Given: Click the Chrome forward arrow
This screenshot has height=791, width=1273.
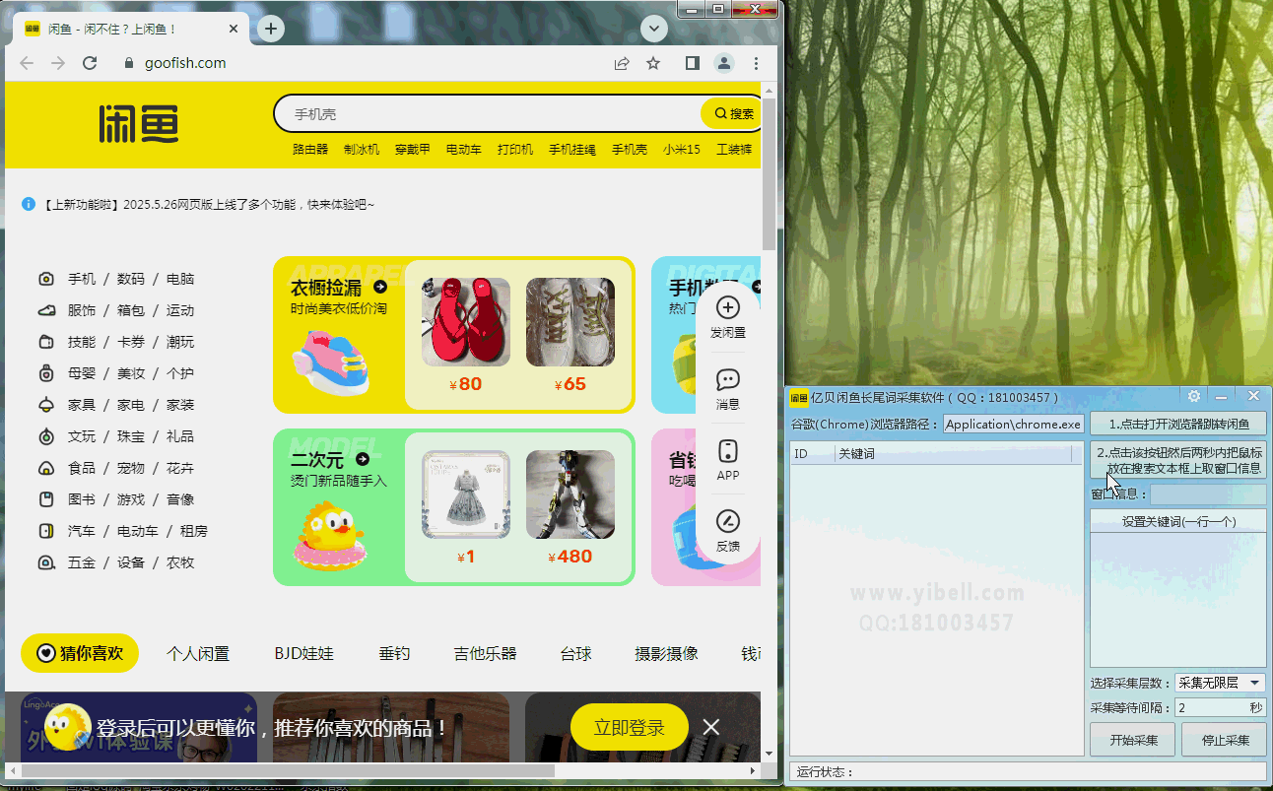Looking at the screenshot, I should (58, 63).
